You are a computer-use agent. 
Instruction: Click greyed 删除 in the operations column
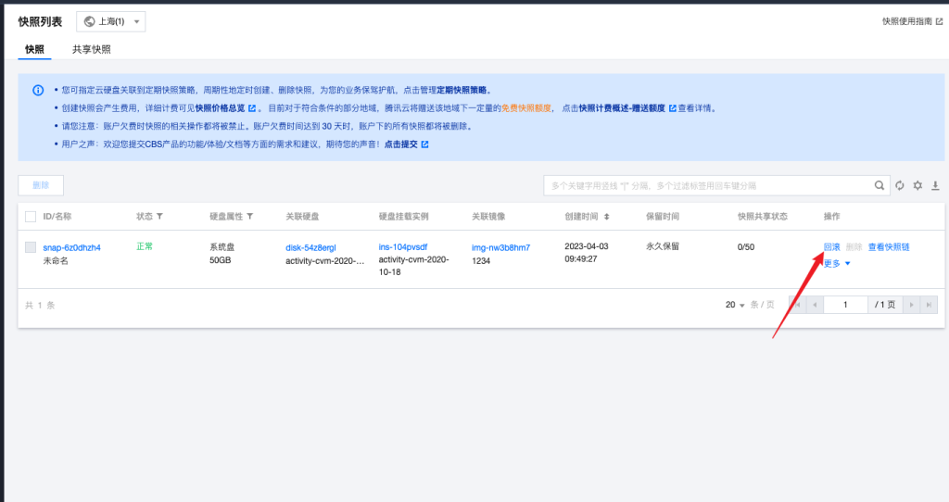pos(854,246)
